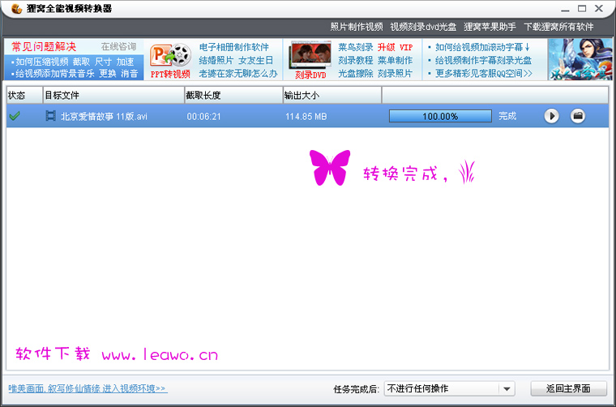Maximize the converter window
This screenshot has height=407, width=616.
582,9
